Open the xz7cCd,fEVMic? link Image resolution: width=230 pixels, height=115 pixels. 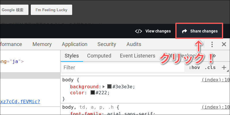pos(20,101)
